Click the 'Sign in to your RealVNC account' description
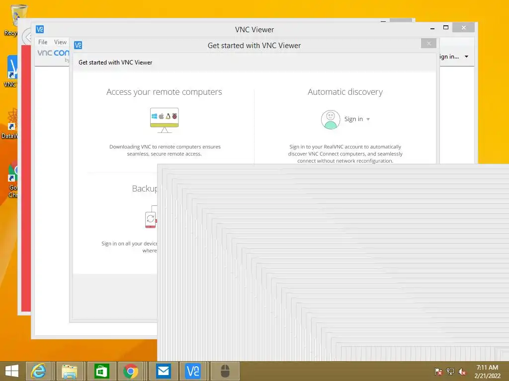The width and height of the screenshot is (509, 381). (x=345, y=154)
